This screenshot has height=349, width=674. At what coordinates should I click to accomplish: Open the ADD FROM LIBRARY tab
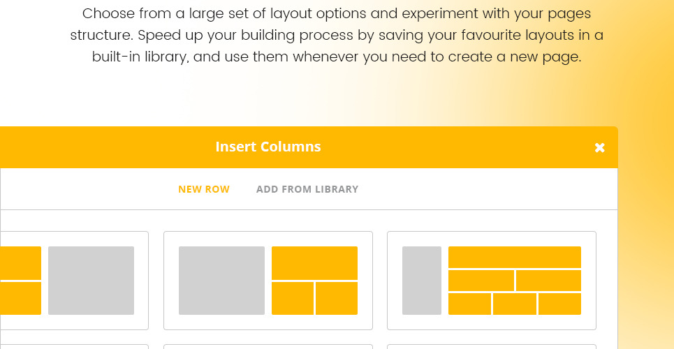click(307, 189)
